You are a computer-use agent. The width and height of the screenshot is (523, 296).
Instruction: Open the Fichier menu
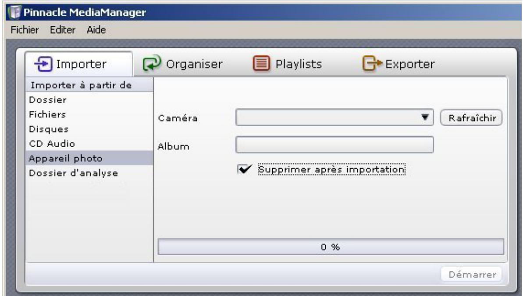(x=25, y=30)
